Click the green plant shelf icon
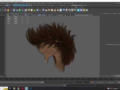Viewport: 120px width, 90px height. 34,10
